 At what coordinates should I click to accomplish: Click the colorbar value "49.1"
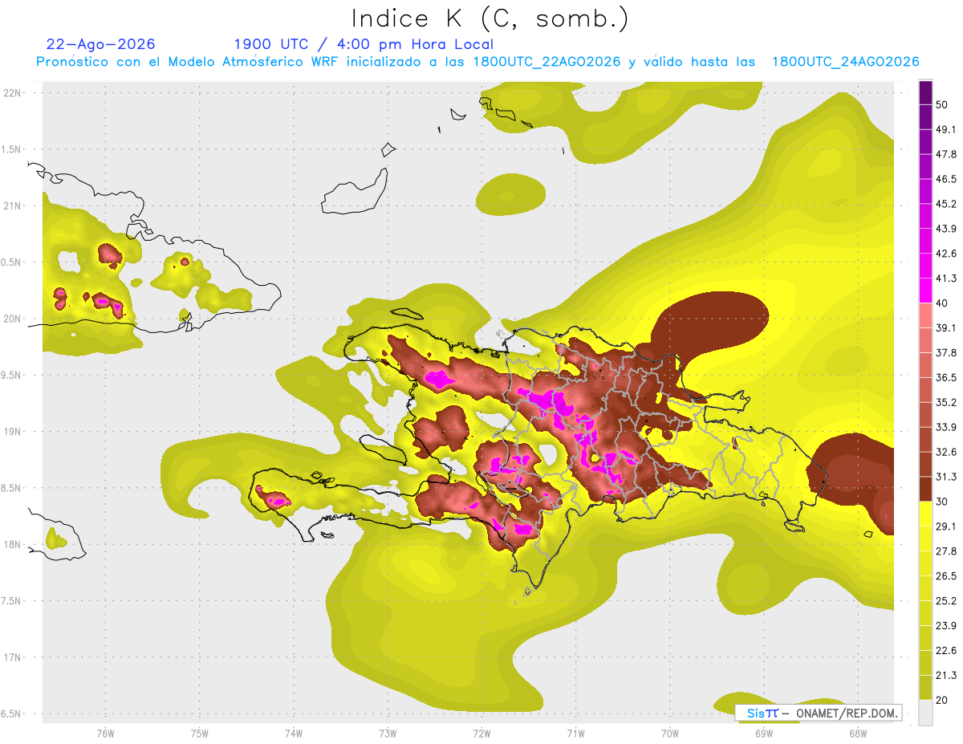[945, 129]
